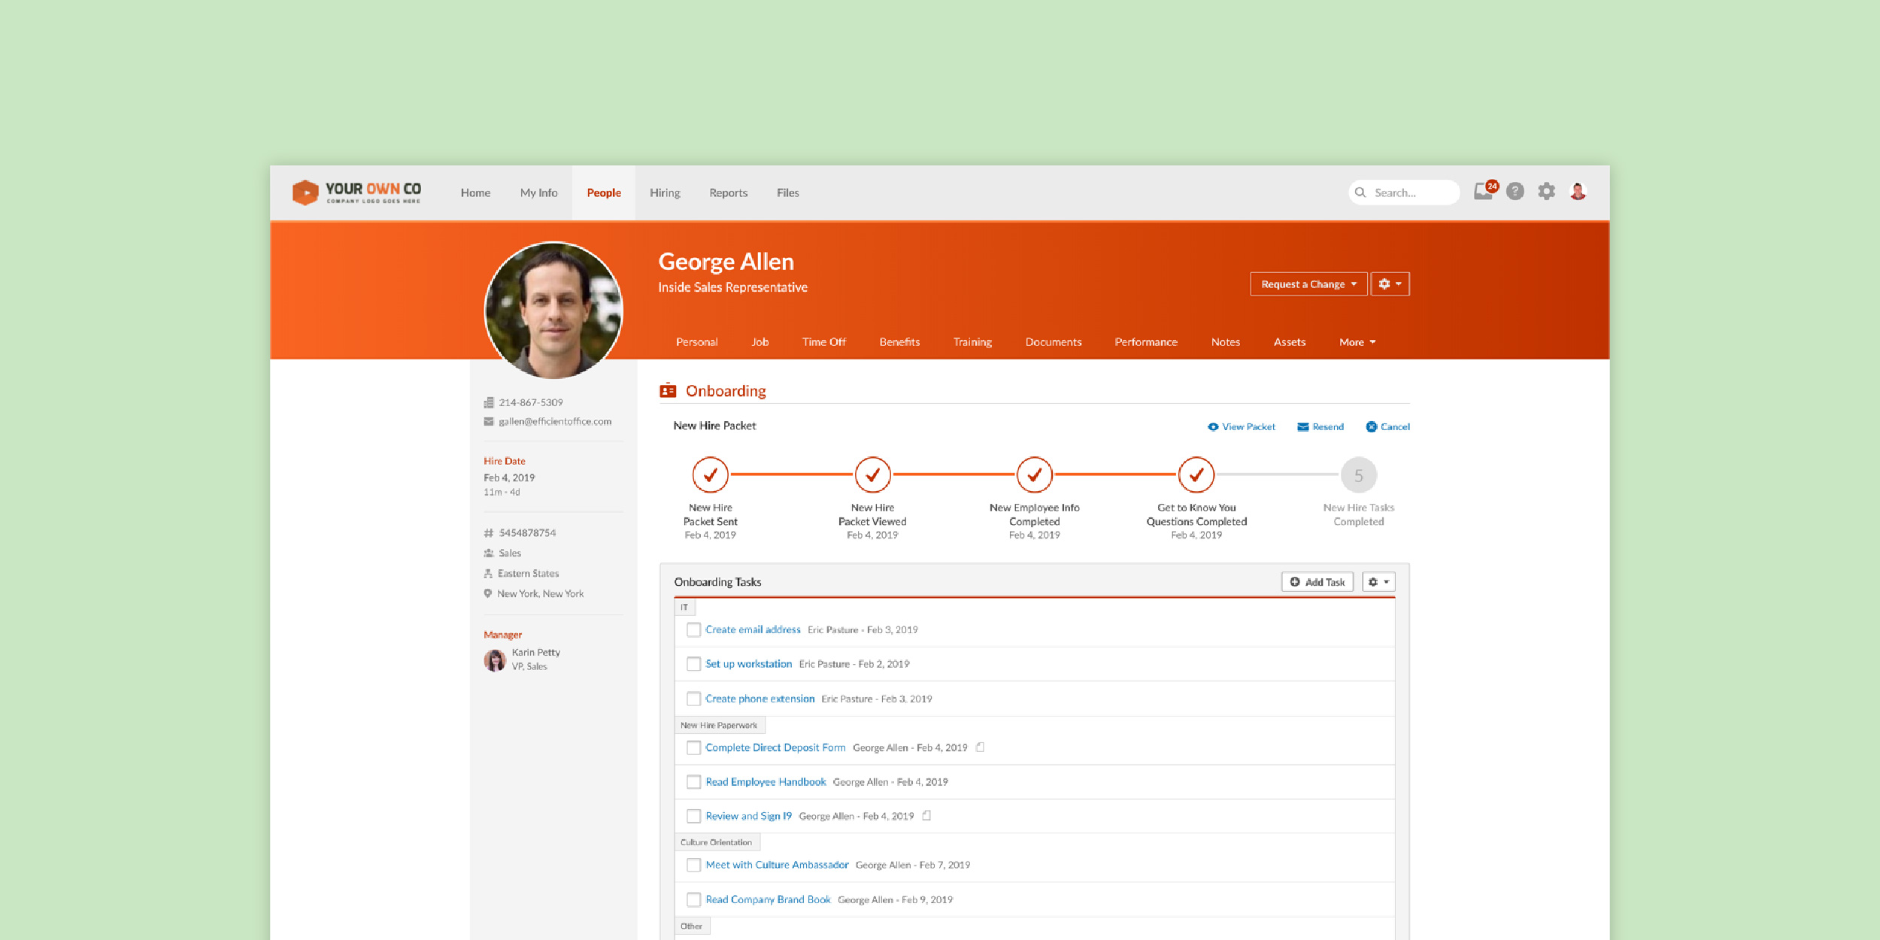Click step 5 on the onboarding progress tracker

(1358, 475)
